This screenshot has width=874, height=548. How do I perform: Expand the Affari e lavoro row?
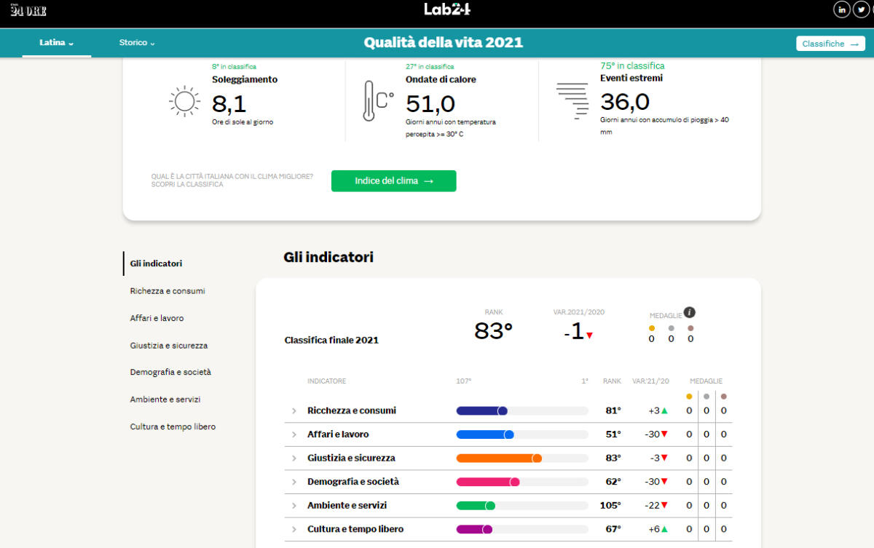[294, 434]
